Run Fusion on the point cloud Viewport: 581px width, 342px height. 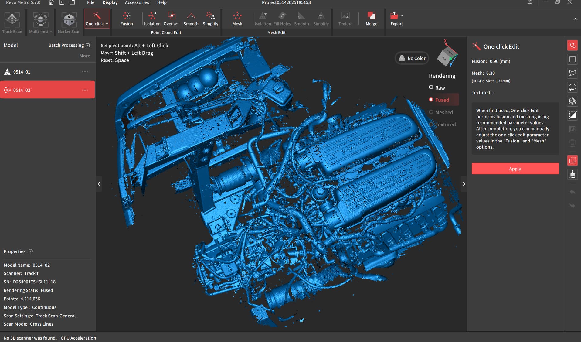(127, 19)
